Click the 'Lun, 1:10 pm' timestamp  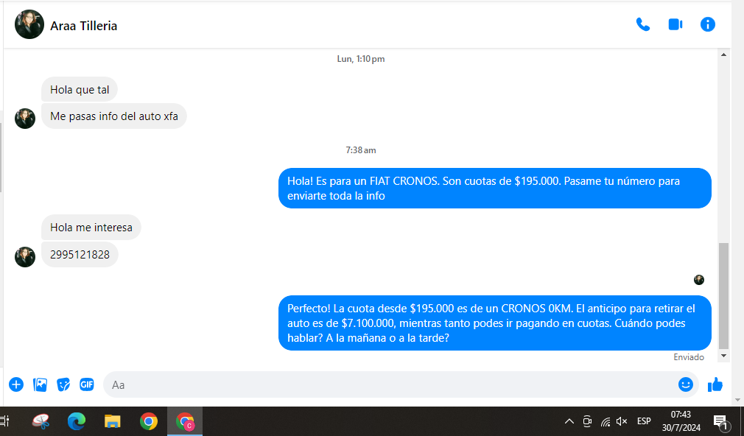[x=361, y=59]
